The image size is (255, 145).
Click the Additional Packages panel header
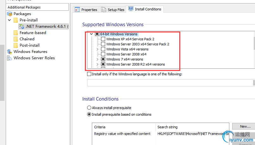37,7
